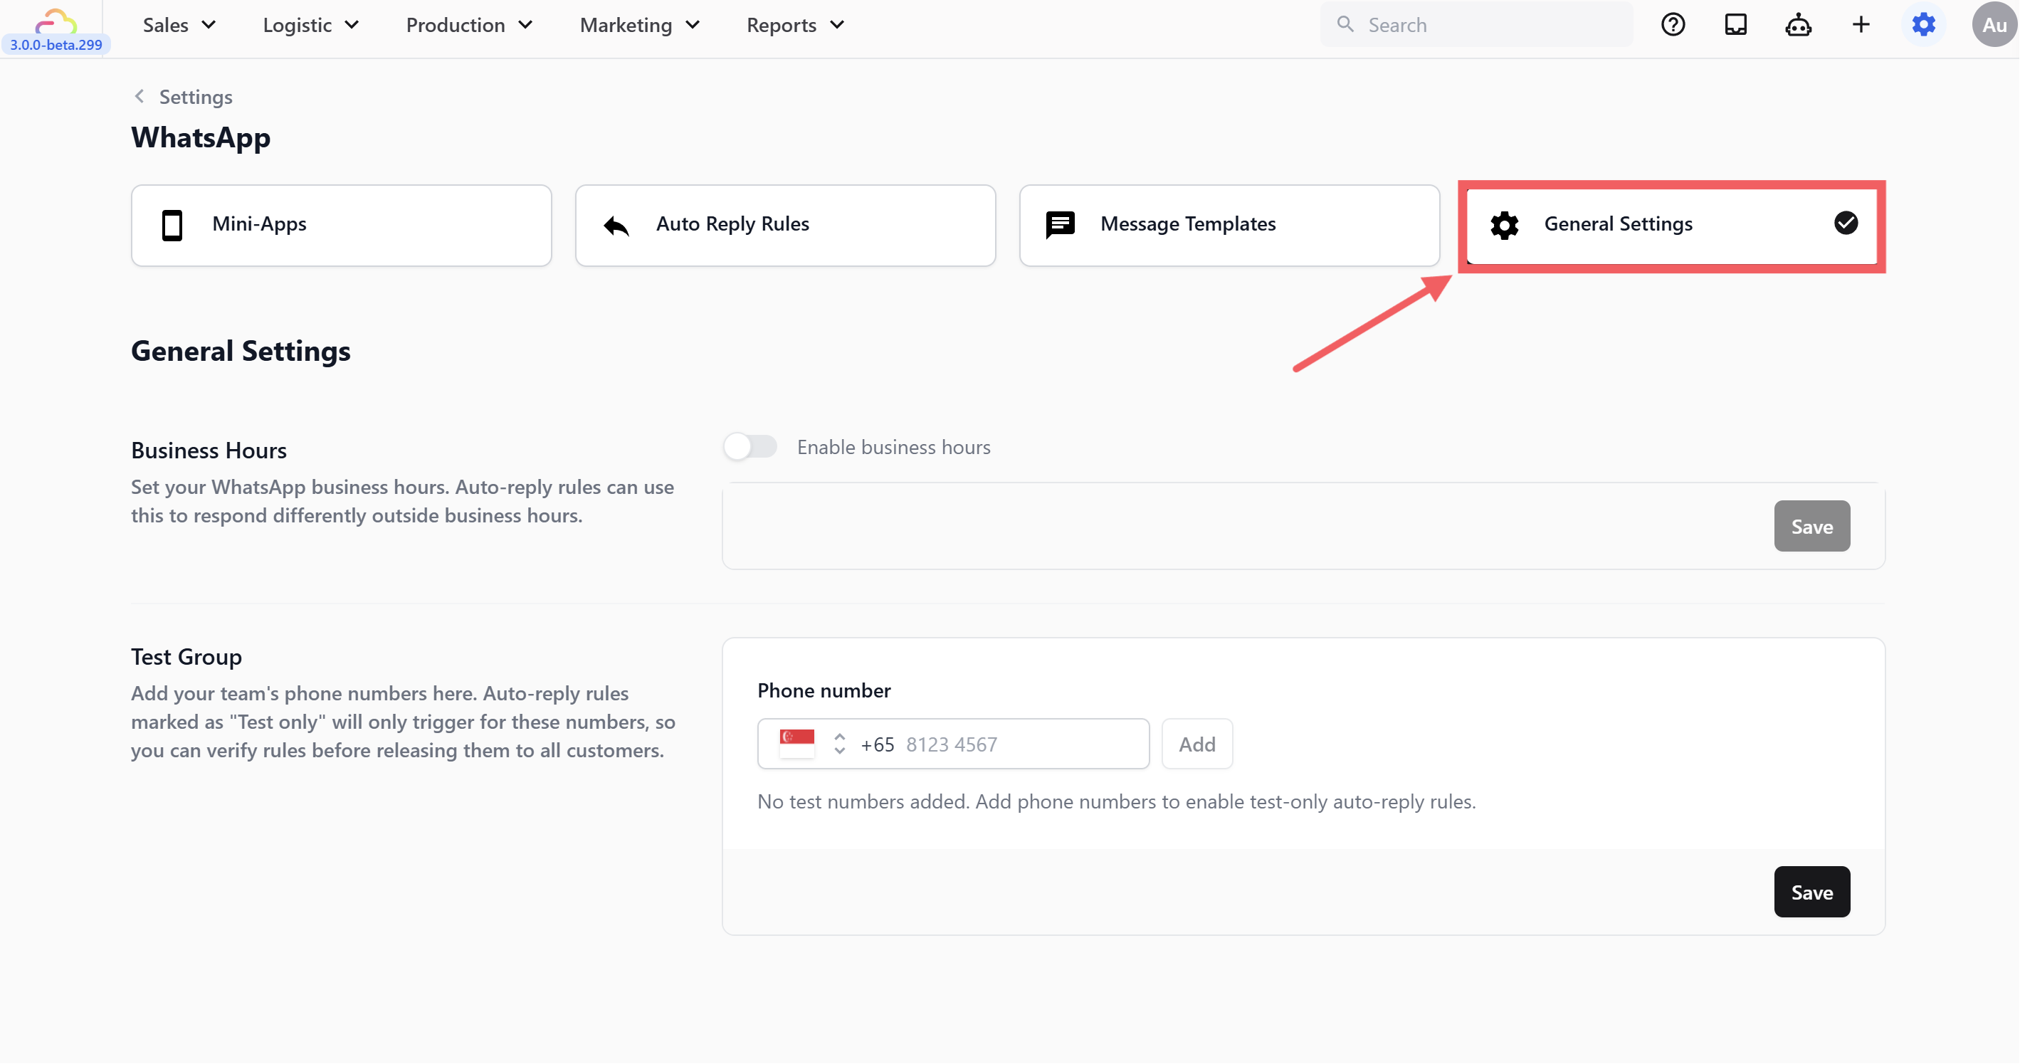Open the Reports menu

(x=795, y=25)
